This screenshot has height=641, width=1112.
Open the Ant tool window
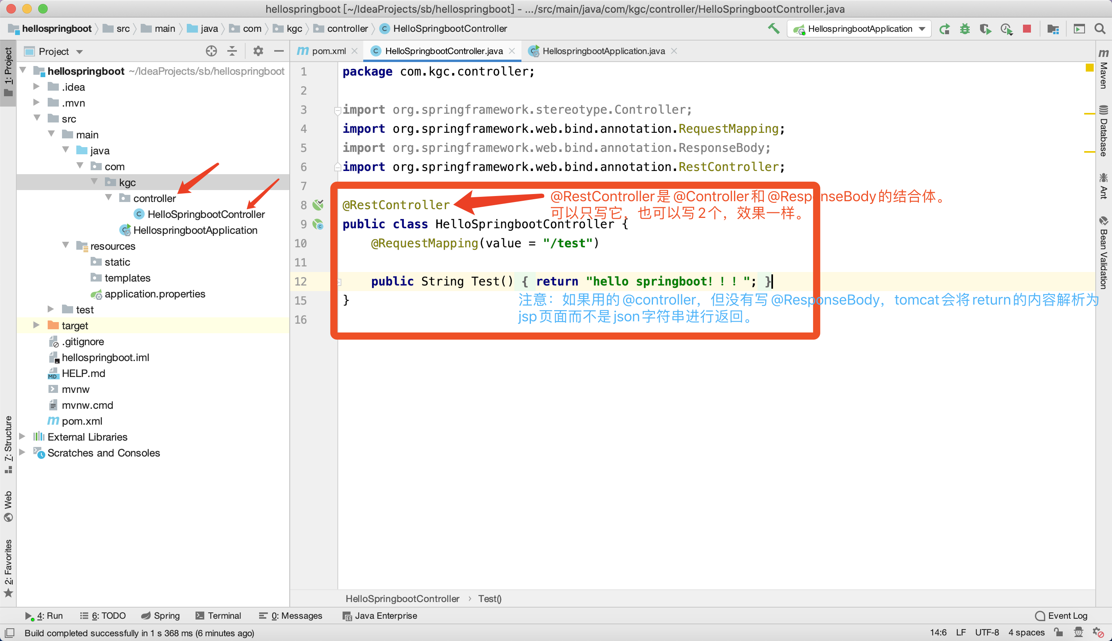[x=1104, y=186]
